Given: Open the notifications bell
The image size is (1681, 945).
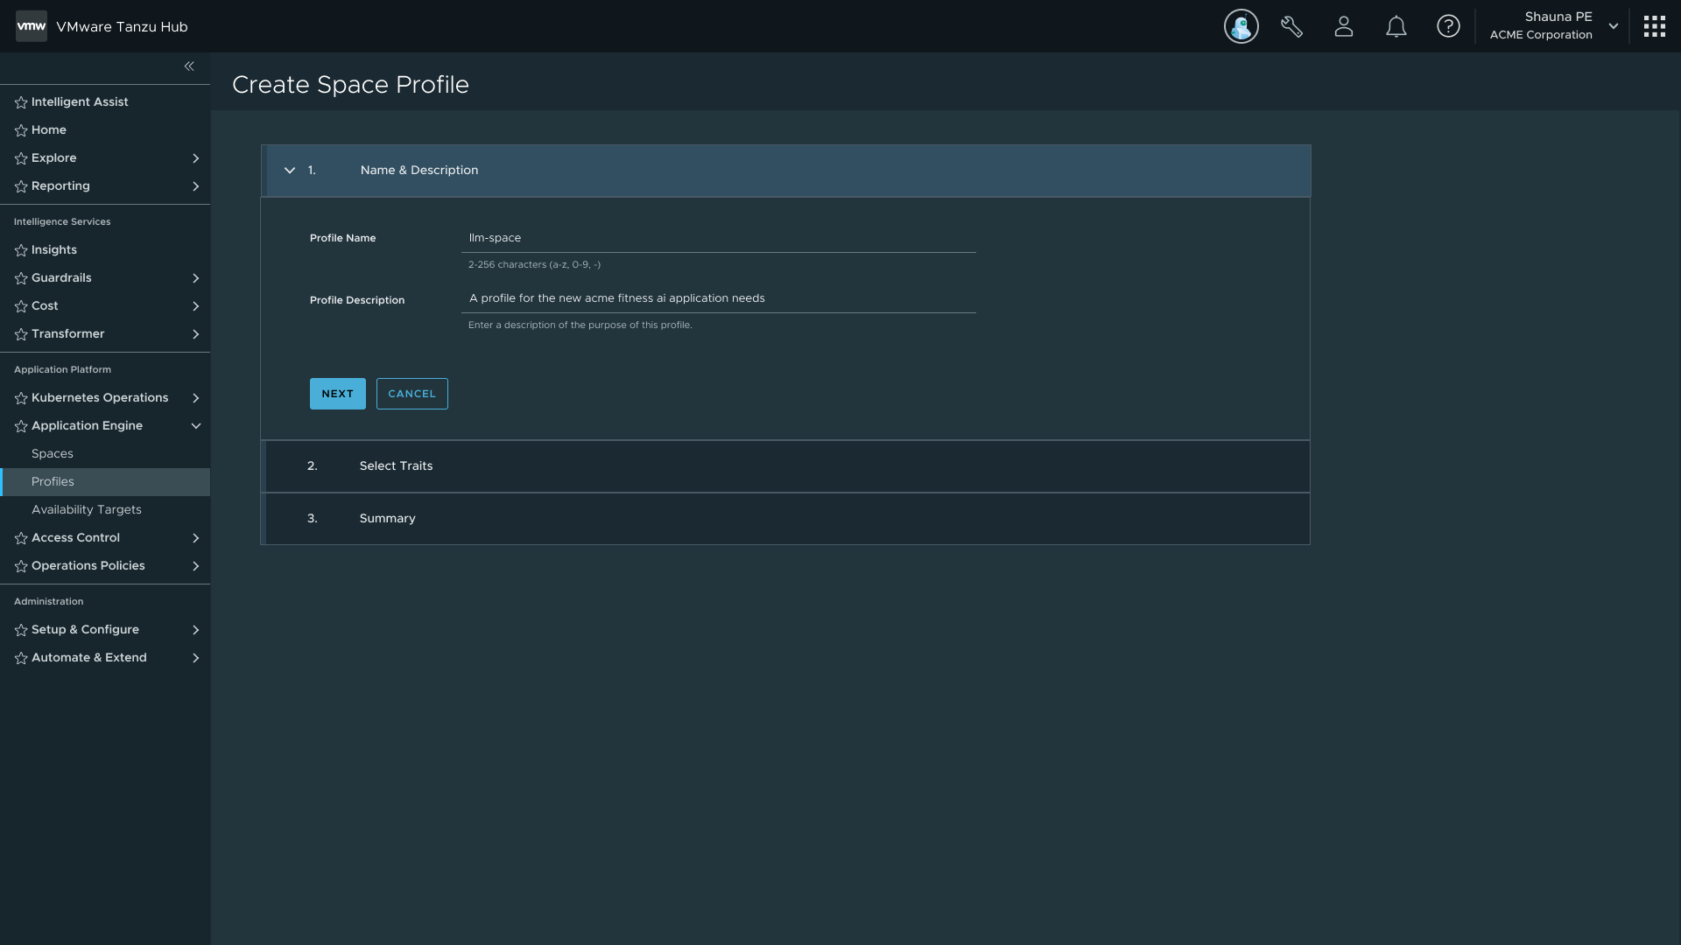Looking at the screenshot, I should (x=1396, y=26).
